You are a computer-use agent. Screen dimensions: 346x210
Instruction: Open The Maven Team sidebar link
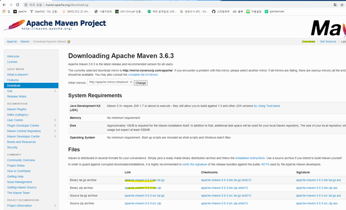coord(18,193)
